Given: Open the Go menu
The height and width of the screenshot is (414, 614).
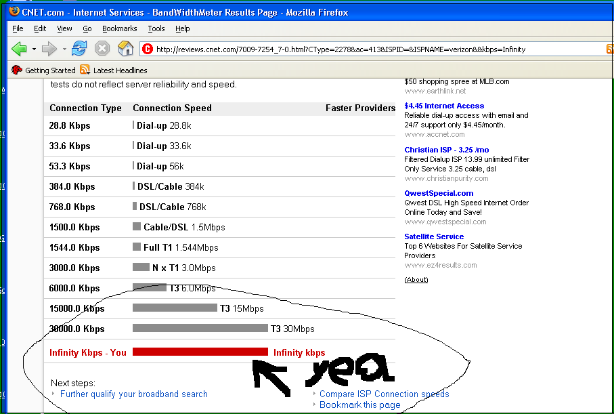Looking at the screenshot, I should pos(87,28).
